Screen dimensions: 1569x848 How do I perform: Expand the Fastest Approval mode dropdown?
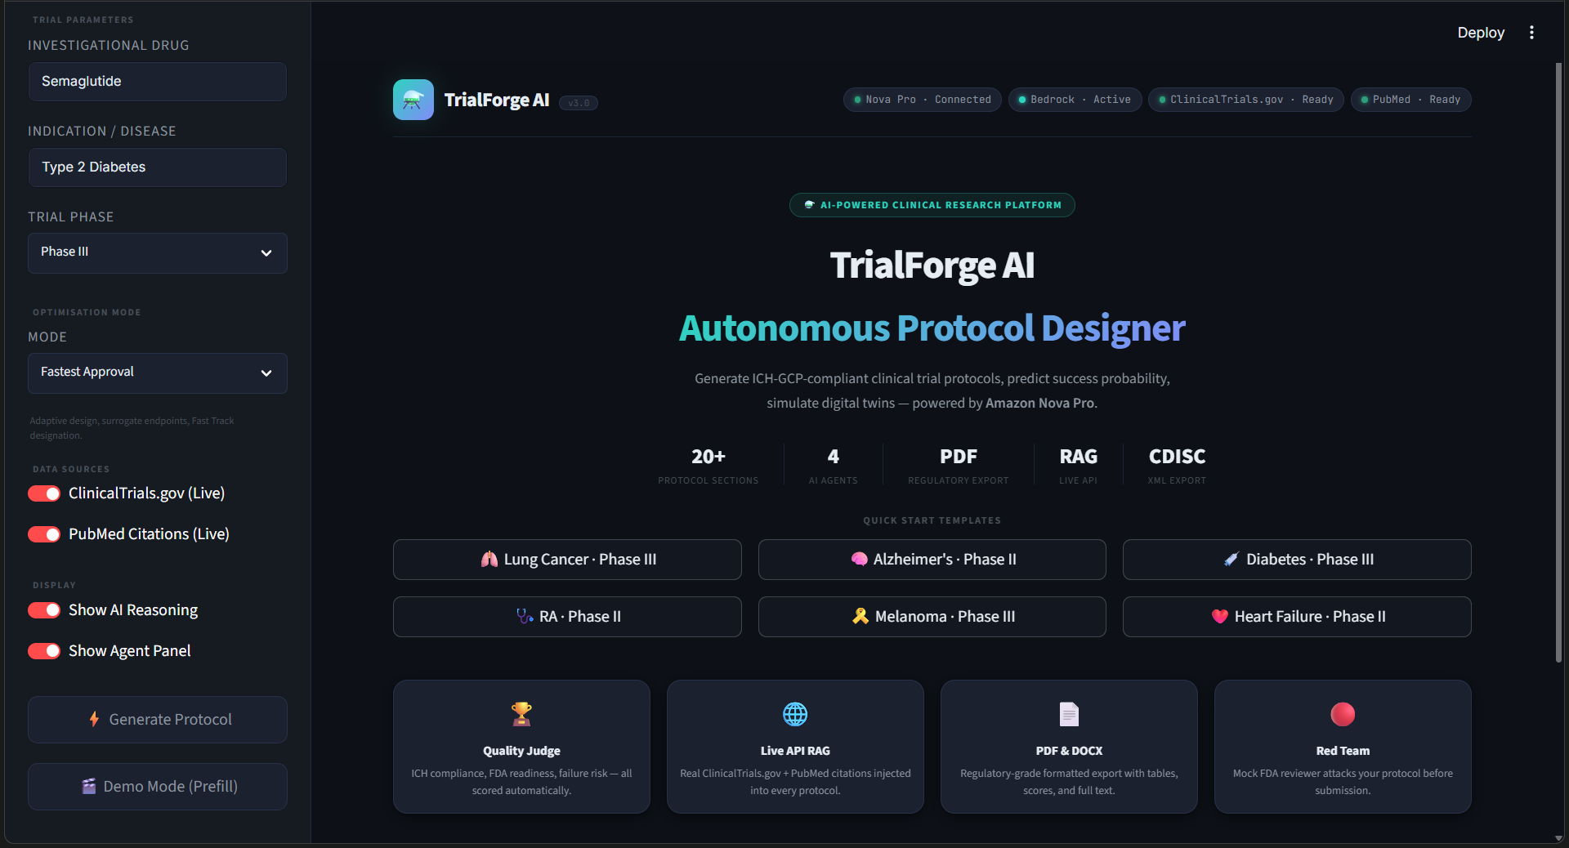click(158, 373)
